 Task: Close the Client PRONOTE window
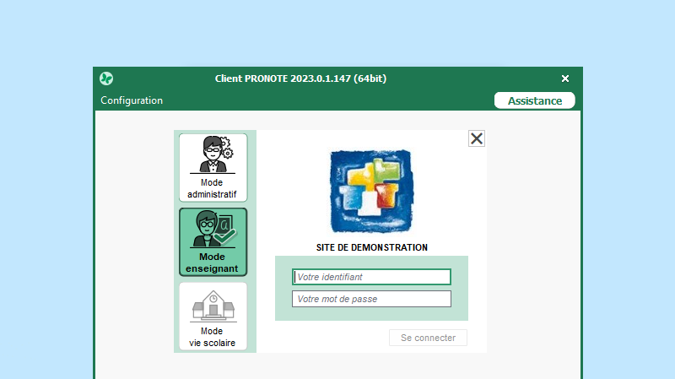coord(565,79)
